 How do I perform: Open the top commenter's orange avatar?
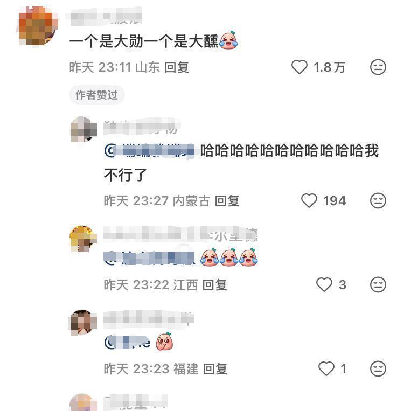(38, 26)
